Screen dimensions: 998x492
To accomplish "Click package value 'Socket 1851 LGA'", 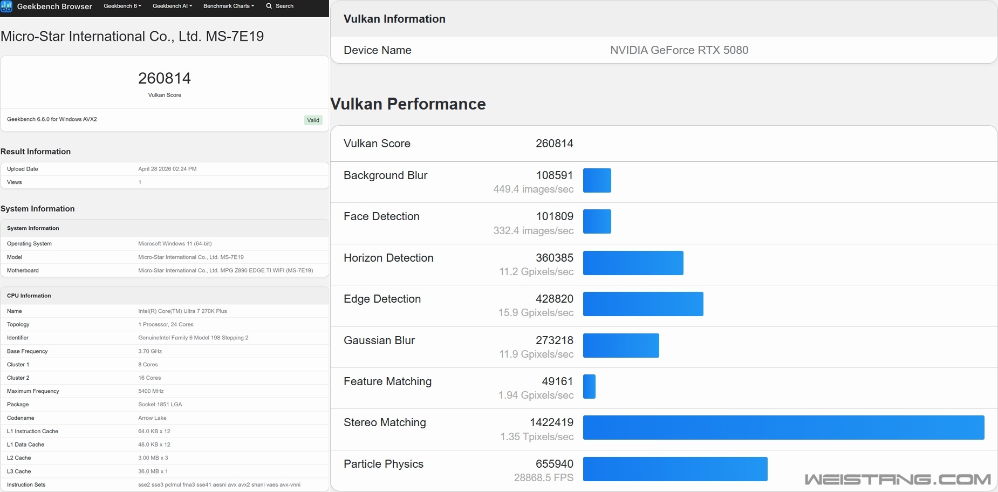I will (x=160, y=405).
